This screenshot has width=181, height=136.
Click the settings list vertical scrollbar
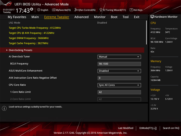click(x=146, y=32)
